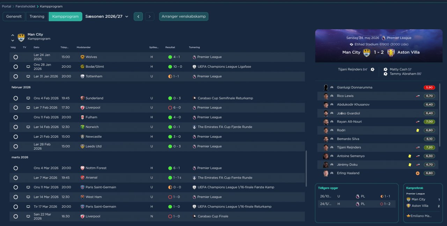447x226 pixels.
Task: Sort by Modstander column header
Action: click(x=84, y=47)
